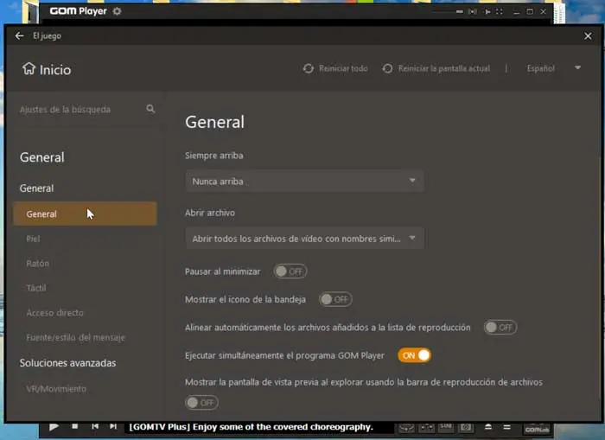This screenshot has width=605, height=440.
Task: Select General in the sidebar list
Action: click(x=85, y=214)
